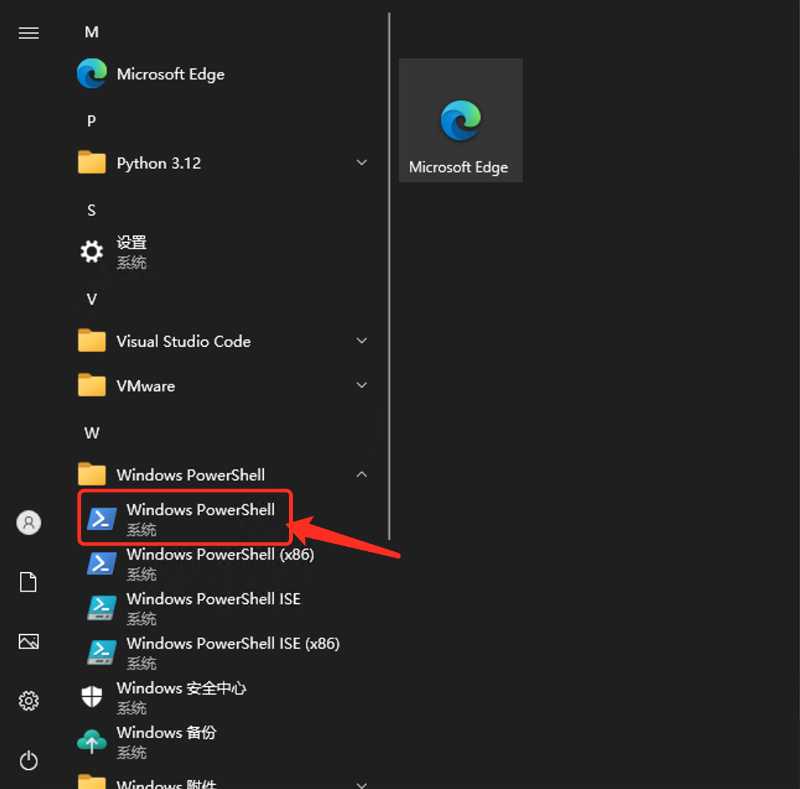Click the Power icon in sidebar

click(28, 760)
